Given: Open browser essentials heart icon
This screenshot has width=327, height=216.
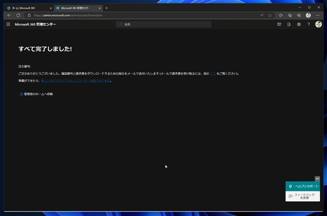Looking at the screenshot, I should click(299, 15).
